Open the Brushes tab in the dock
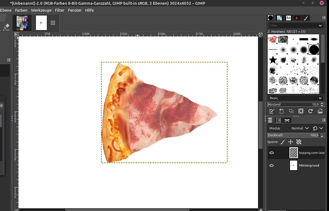Screen dimensions: 329x211 coord(270,18)
